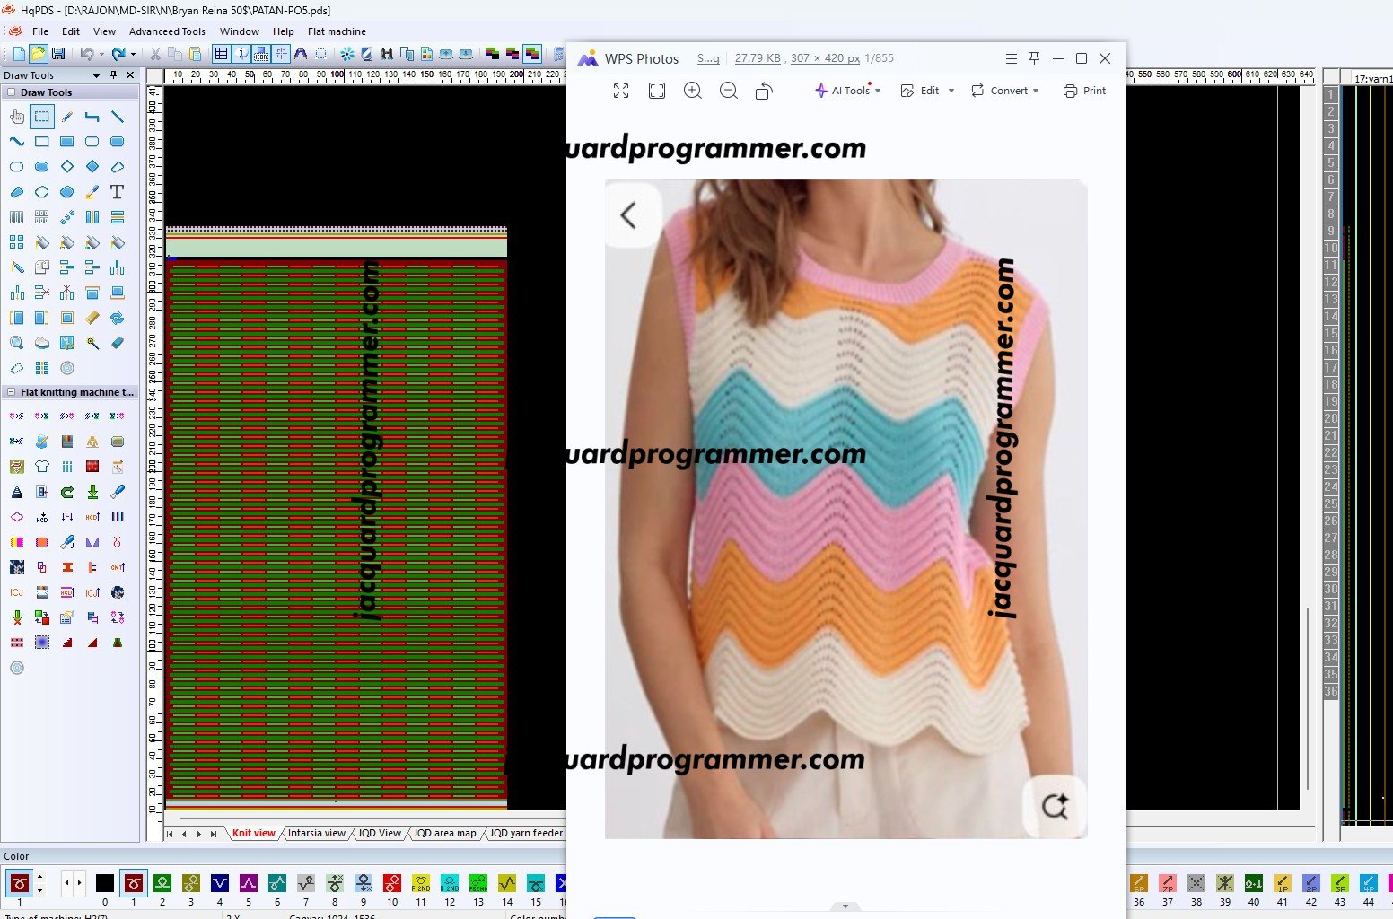Click the zoom in magnifier in WPS Photos
Screen dimensions: 1393x919
(x=692, y=91)
